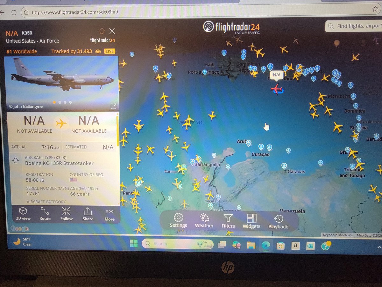Open the Weather layer options

click(x=204, y=221)
